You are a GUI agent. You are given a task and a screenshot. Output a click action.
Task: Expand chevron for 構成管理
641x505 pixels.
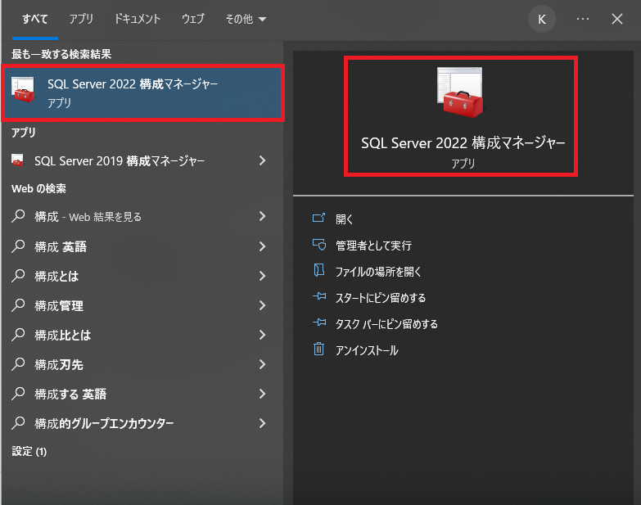click(x=263, y=305)
